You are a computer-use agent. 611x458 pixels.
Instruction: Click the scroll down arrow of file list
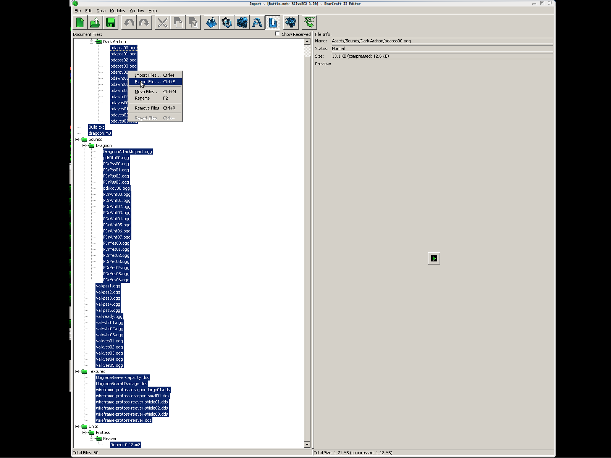click(307, 445)
